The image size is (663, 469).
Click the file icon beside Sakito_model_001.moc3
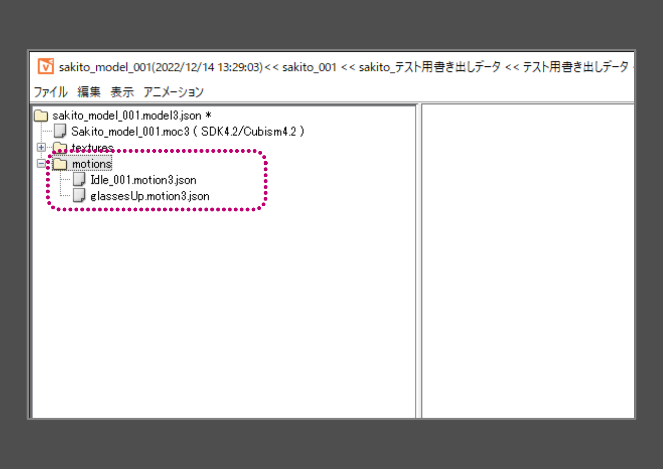tap(61, 131)
